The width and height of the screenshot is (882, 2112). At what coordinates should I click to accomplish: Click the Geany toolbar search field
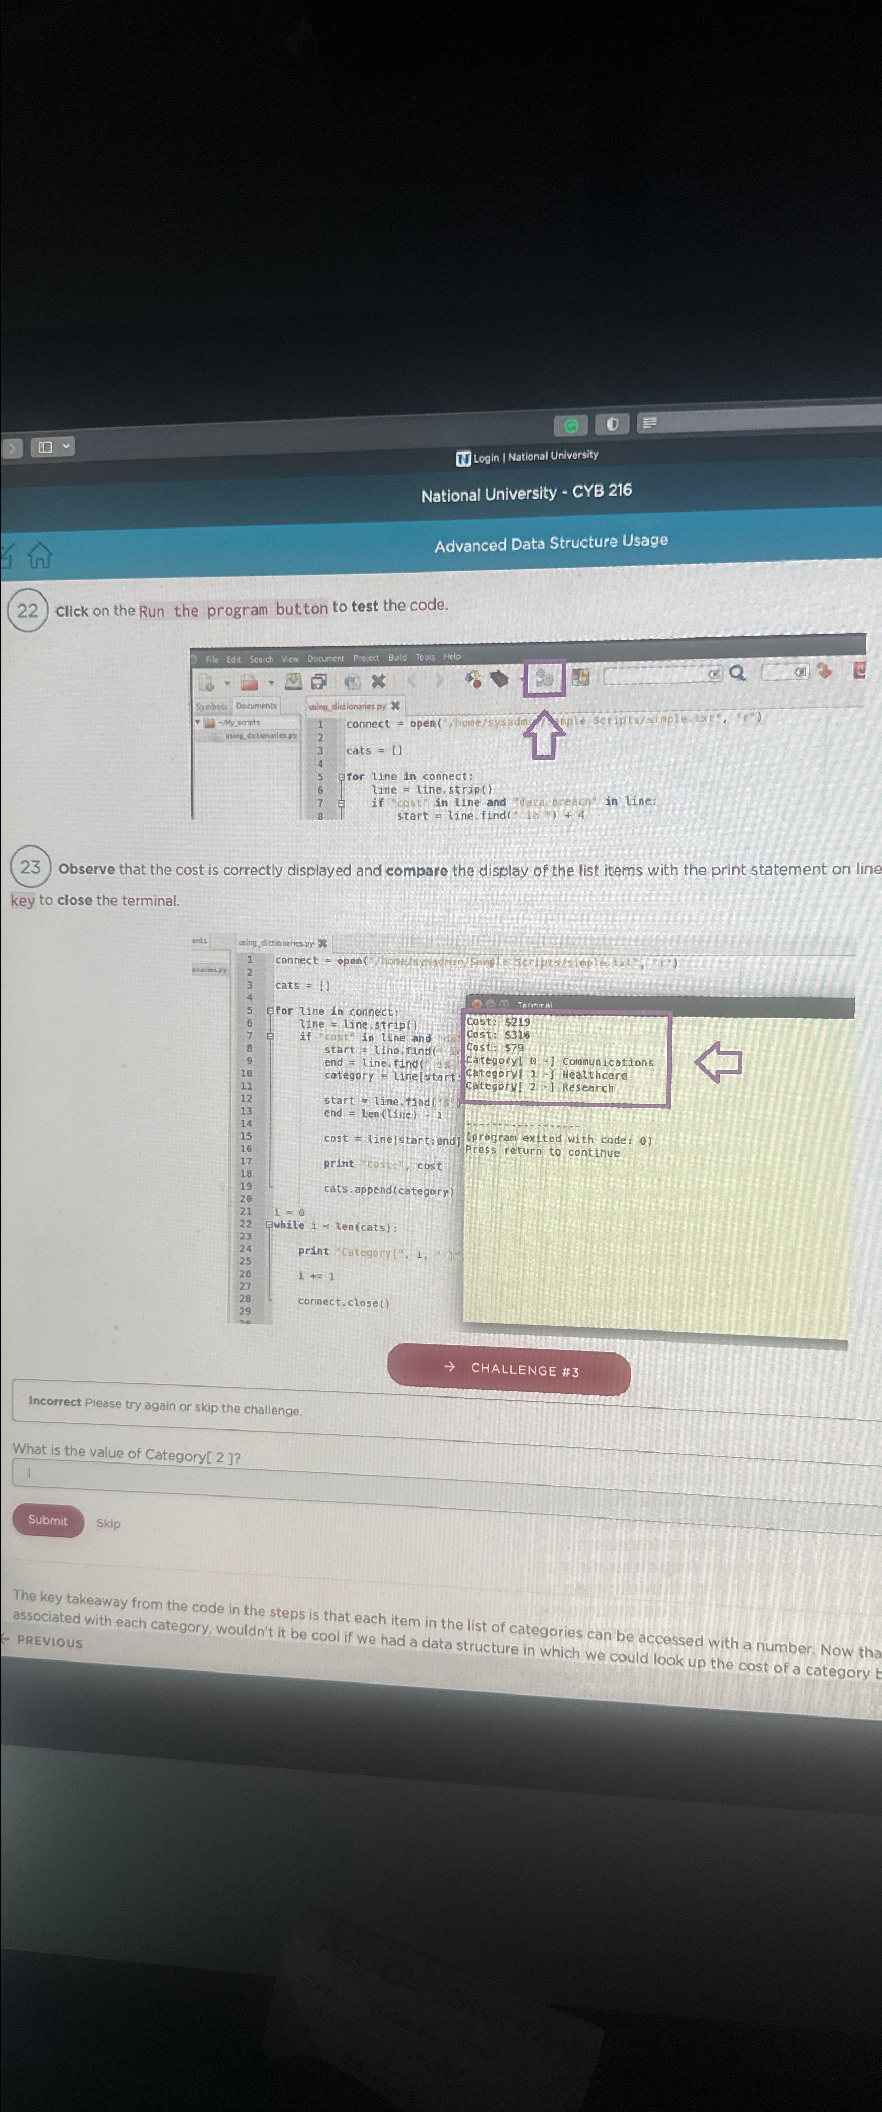663,675
